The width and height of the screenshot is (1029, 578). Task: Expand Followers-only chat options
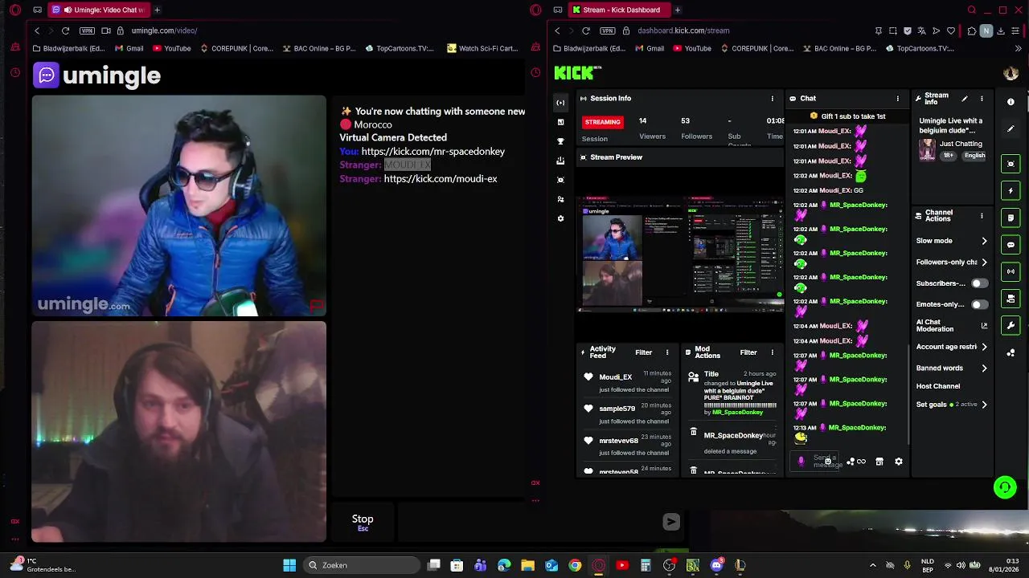pos(984,262)
